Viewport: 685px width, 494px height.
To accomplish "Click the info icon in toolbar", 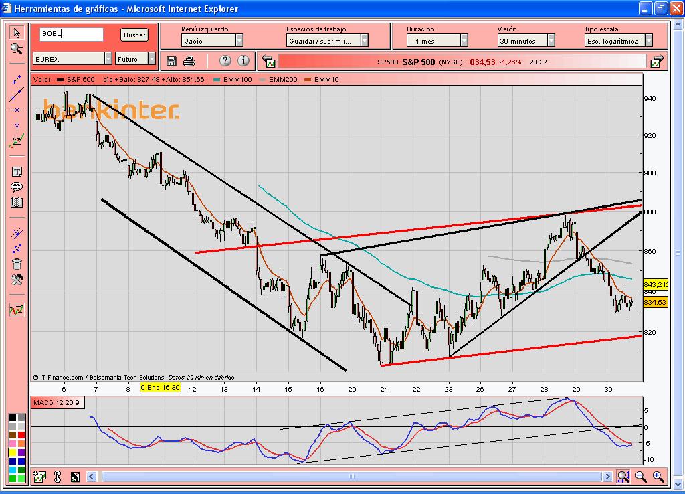I will click(243, 61).
